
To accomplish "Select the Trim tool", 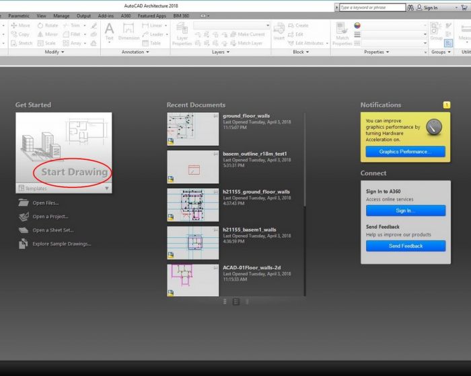I will tap(72, 26).
